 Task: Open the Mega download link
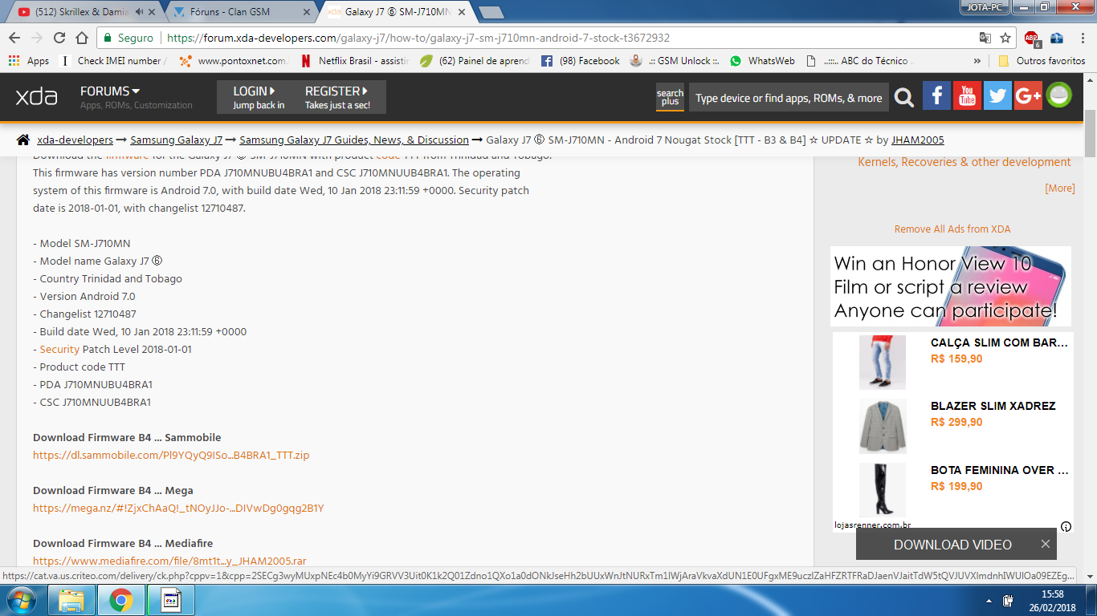point(178,509)
